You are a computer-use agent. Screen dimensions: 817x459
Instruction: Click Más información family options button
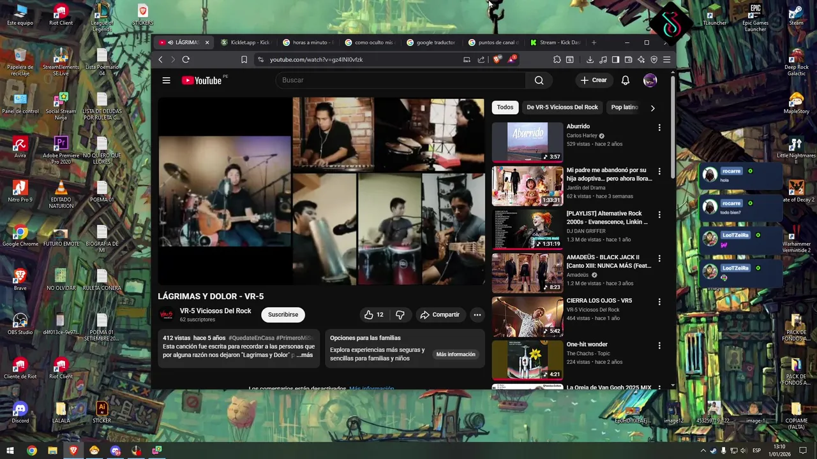pos(456,354)
